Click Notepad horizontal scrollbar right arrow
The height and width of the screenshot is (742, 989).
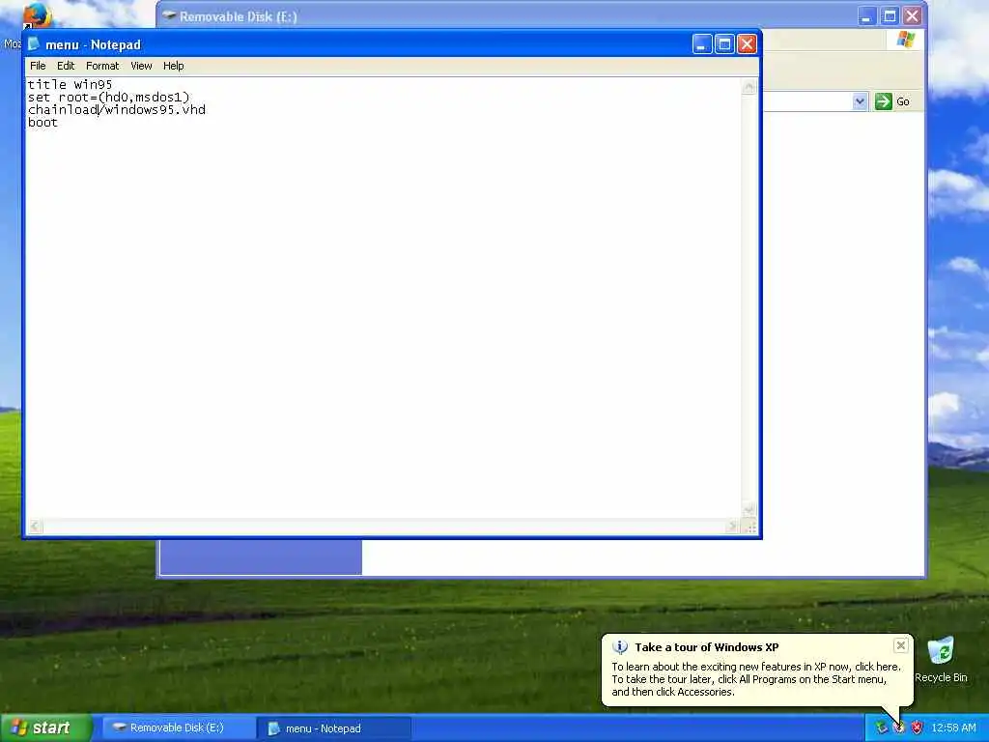tap(732, 526)
